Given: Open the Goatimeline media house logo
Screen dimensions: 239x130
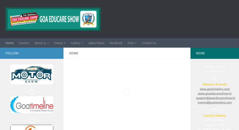Looking at the screenshot, I should click(32, 104).
